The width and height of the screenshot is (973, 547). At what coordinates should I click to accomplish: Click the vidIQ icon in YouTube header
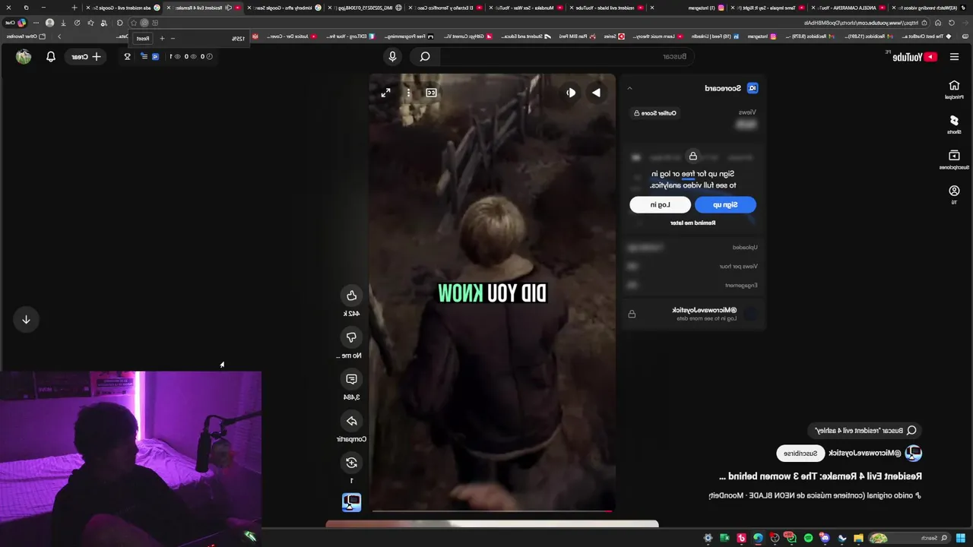point(156,56)
